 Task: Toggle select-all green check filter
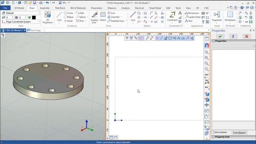coord(147,38)
